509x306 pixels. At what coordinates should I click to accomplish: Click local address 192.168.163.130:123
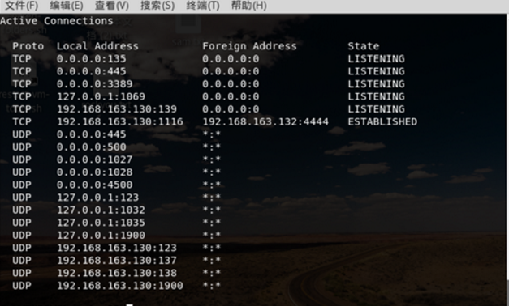point(117,248)
